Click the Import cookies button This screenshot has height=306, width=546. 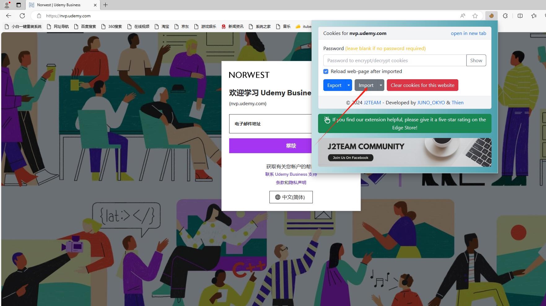pyautogui.click(x=366, y=85)
